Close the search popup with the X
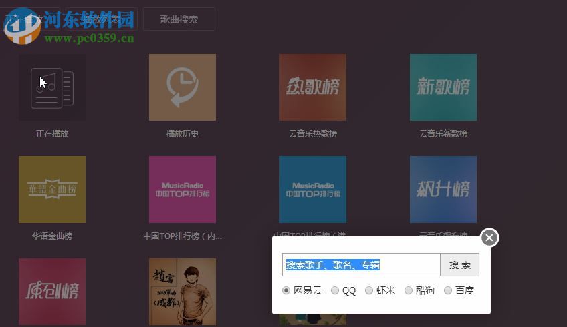The width and height of the screenshot is (567, 327). (489, 238)
